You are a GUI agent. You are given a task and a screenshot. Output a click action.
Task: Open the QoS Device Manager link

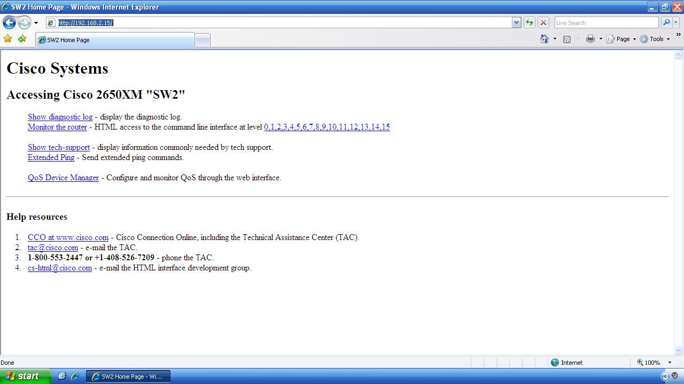point(63,178)
